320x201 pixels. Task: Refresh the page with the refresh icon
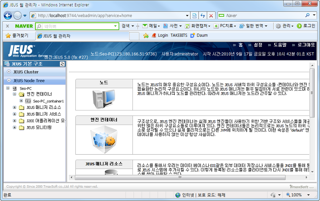coord(203,16)
